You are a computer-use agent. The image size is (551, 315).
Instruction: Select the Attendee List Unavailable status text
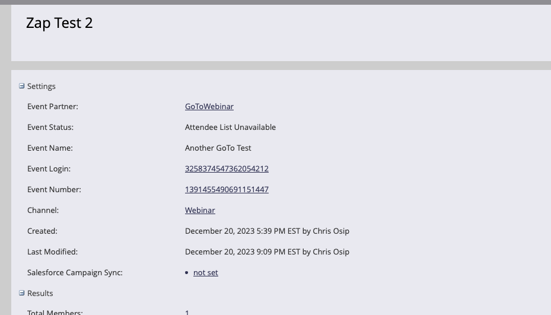(x=230, y=128)
